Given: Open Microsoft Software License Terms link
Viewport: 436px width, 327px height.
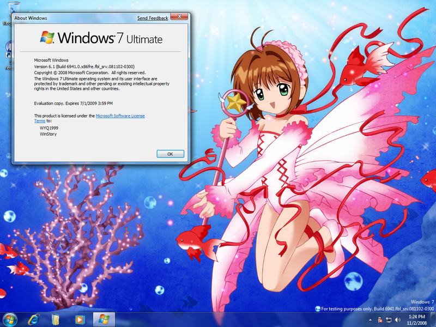Looking at the screenshot, I should click(120, 116).
